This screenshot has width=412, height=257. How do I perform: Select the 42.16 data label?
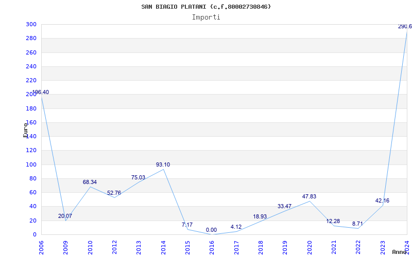pyautogui.click(x=382, y=201)
